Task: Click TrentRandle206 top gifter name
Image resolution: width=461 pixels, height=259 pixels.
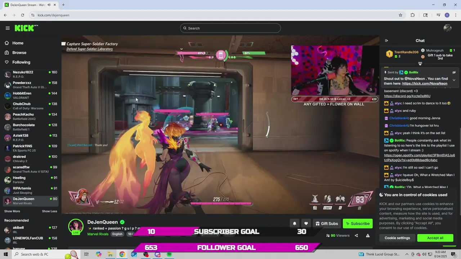Action: [x=406, y=52]
